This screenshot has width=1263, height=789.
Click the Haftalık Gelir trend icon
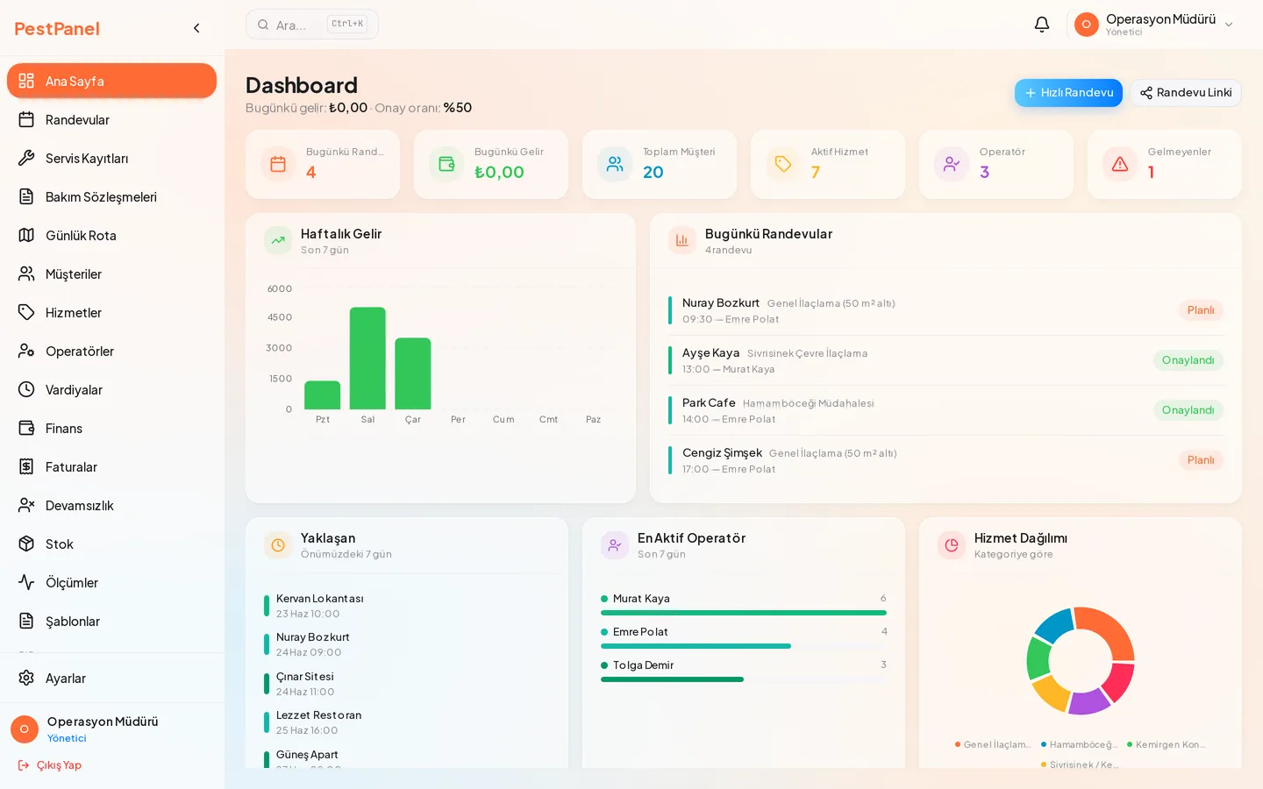[x=278, y=240]
